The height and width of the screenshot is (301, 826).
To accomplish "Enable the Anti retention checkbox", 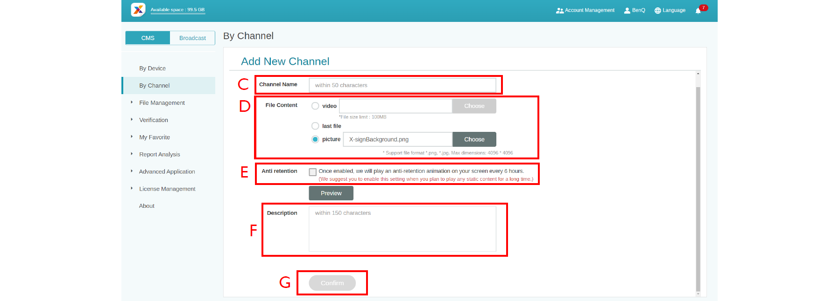I will pos(313,172).
